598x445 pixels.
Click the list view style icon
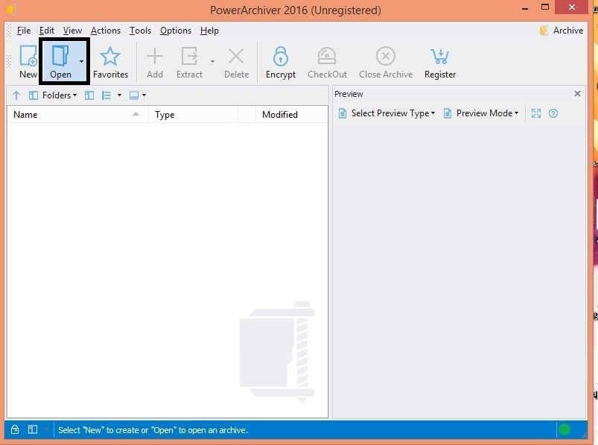106,95
